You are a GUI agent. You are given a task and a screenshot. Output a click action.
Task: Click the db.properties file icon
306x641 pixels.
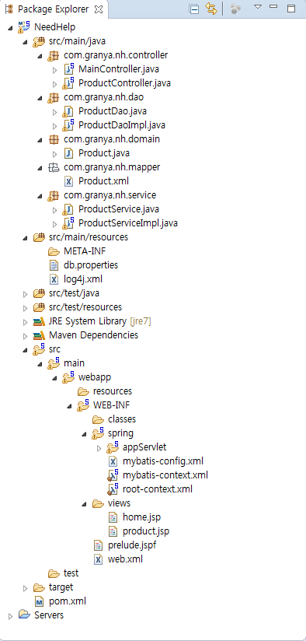(54, 265)
